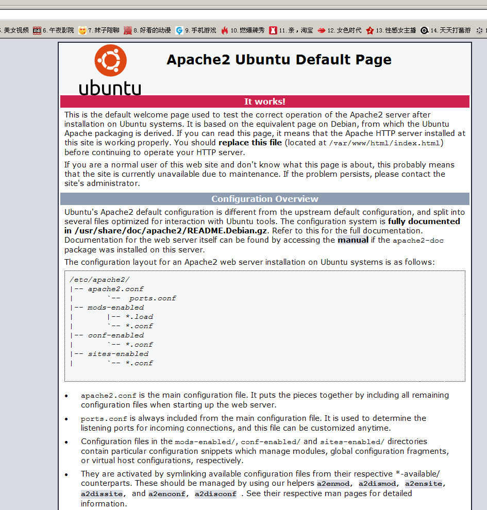Click the orange Ubuntu circle logo
Image resolution: width=487 pixels, height=510 pixels.
pyautogui.click(x=111, y=60)
